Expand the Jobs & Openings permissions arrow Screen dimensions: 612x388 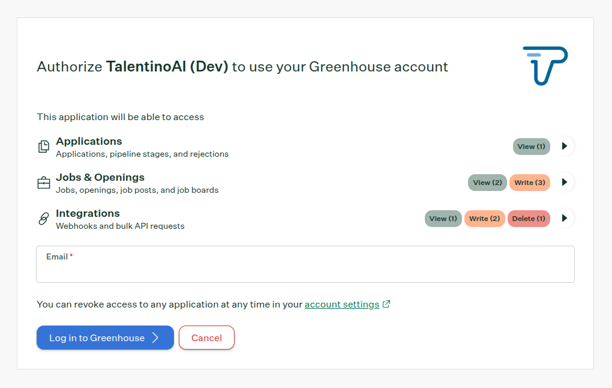click(565, 182)
